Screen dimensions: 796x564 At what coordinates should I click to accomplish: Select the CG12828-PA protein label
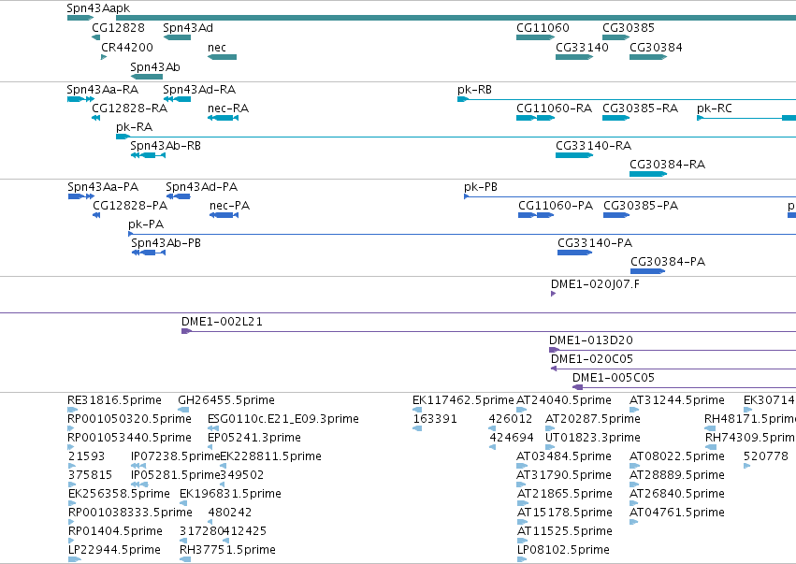pyautogui.click(x=130, y=206)
